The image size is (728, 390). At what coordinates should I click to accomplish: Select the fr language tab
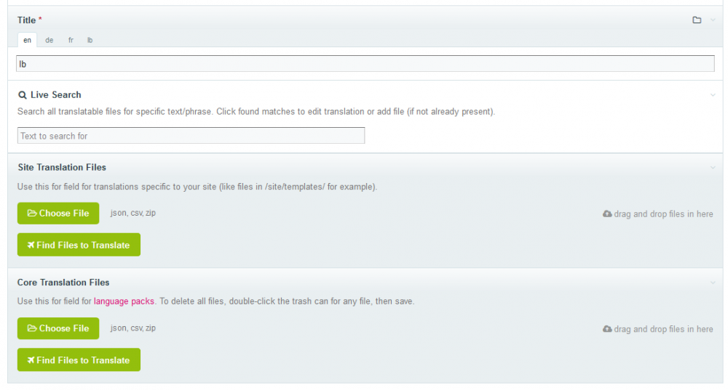[x=71, y=41]
